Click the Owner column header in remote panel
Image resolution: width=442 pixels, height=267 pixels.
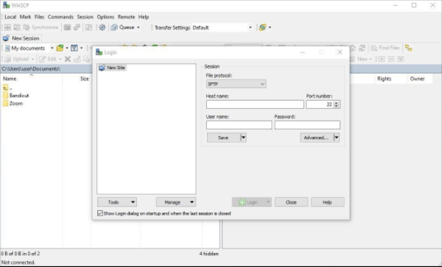click(x=420, y=79)
